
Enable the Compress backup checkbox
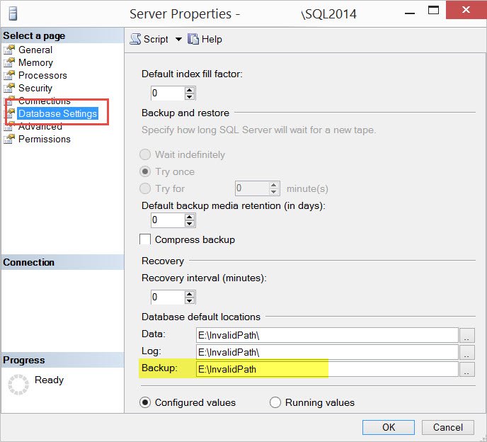point(145,239)
